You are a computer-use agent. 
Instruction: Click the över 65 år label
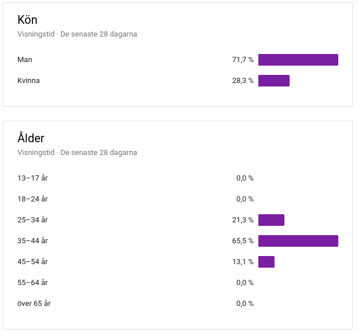[x=34, y=304]
